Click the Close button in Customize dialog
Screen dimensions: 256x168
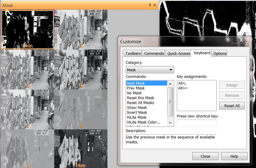coord(205,156)
